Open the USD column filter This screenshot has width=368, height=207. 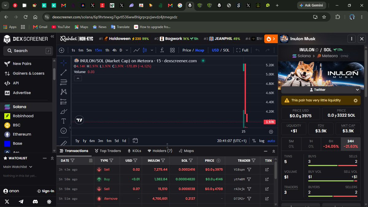coord(135,160)
